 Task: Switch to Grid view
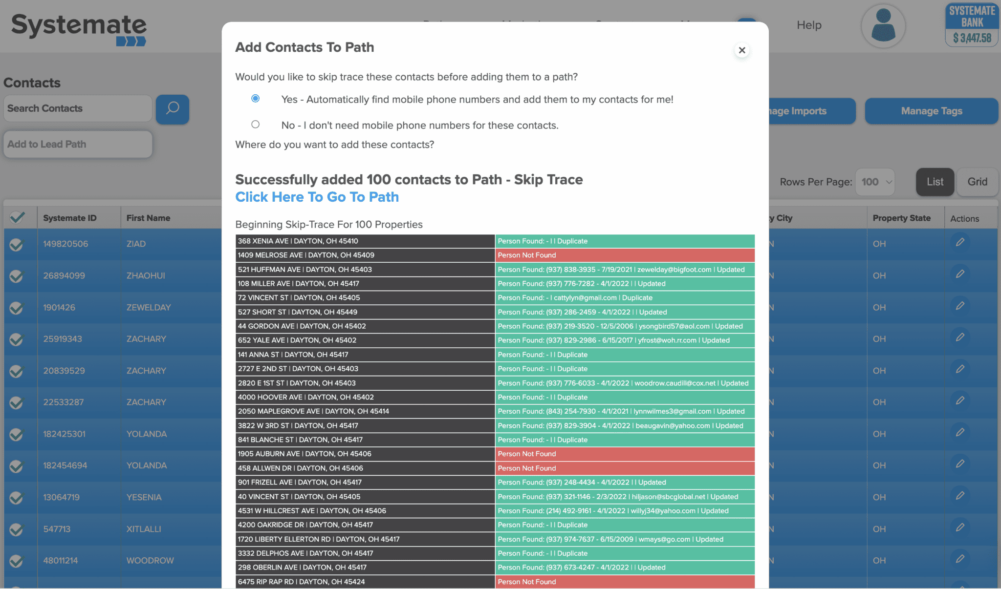[977, 182]
